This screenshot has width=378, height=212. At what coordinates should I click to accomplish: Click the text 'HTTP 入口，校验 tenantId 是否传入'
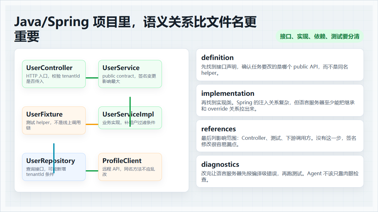click(53, 79)
